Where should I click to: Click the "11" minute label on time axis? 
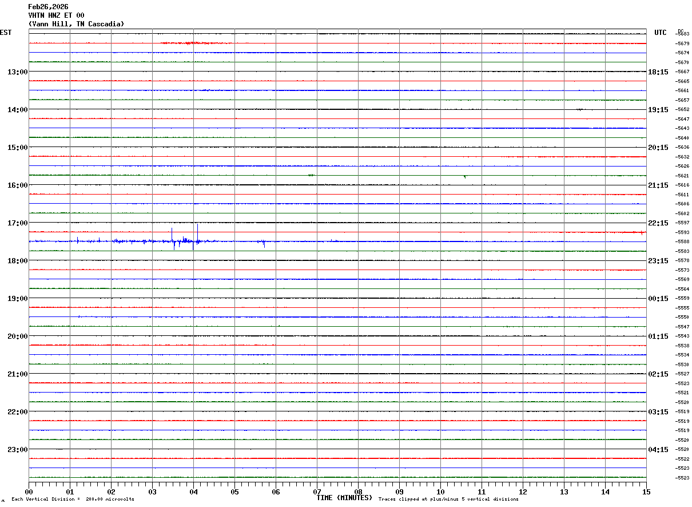click(x=482, y=492)
